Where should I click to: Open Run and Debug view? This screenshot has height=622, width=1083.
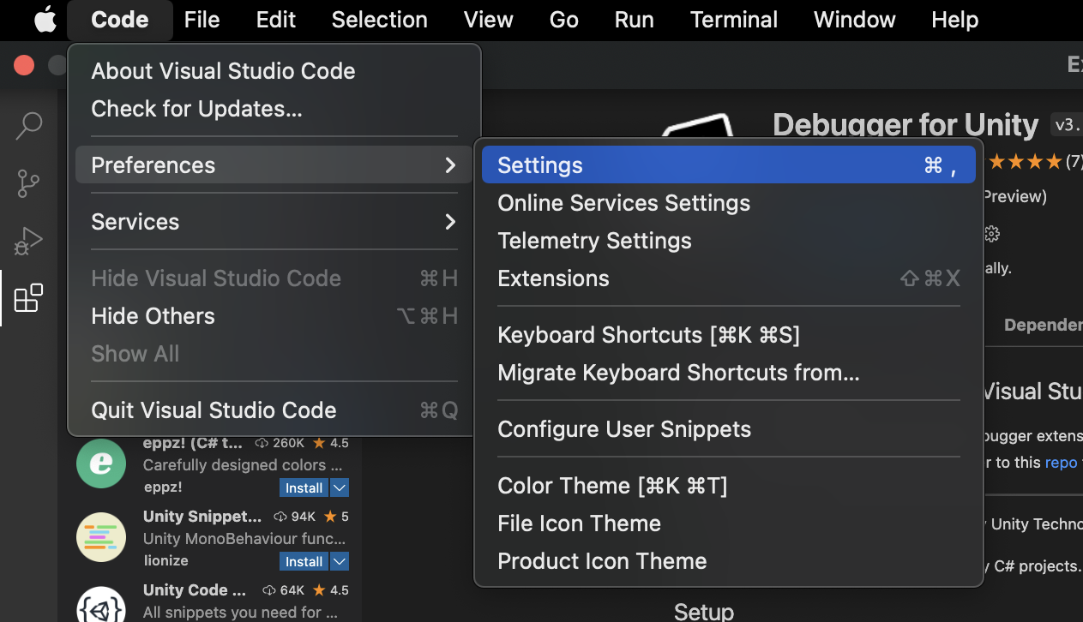29,241
